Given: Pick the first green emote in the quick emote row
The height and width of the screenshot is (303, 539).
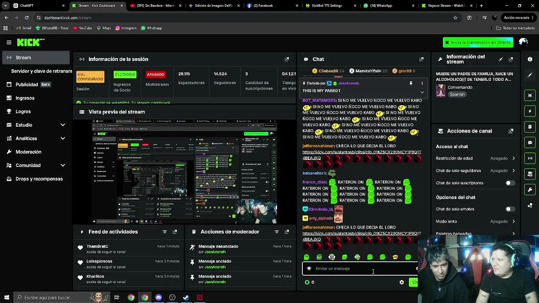Looking at the screenshot, I should tap(307, 257).
